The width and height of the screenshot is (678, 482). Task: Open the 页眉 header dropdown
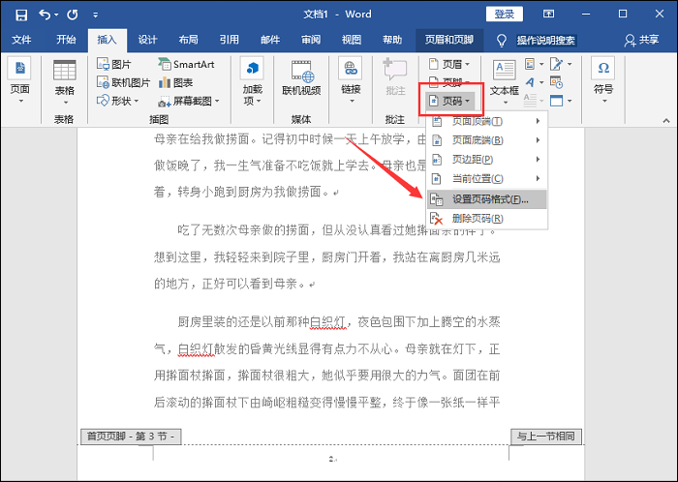[x=448, y=64]
